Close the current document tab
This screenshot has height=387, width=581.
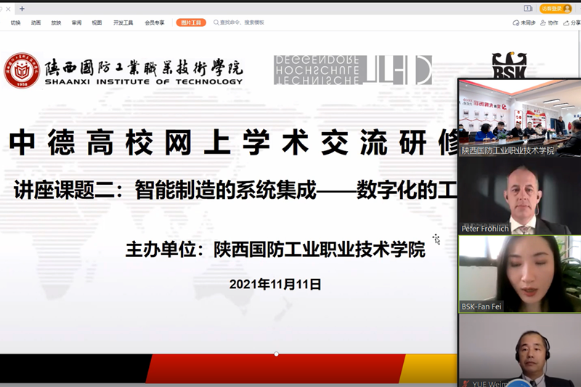(8, 9)
